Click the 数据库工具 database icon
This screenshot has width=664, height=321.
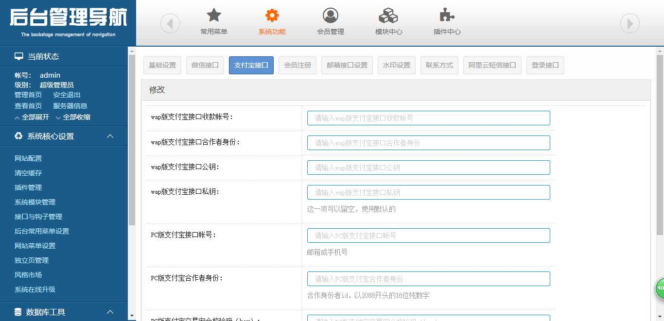click(x=18, y=312)
